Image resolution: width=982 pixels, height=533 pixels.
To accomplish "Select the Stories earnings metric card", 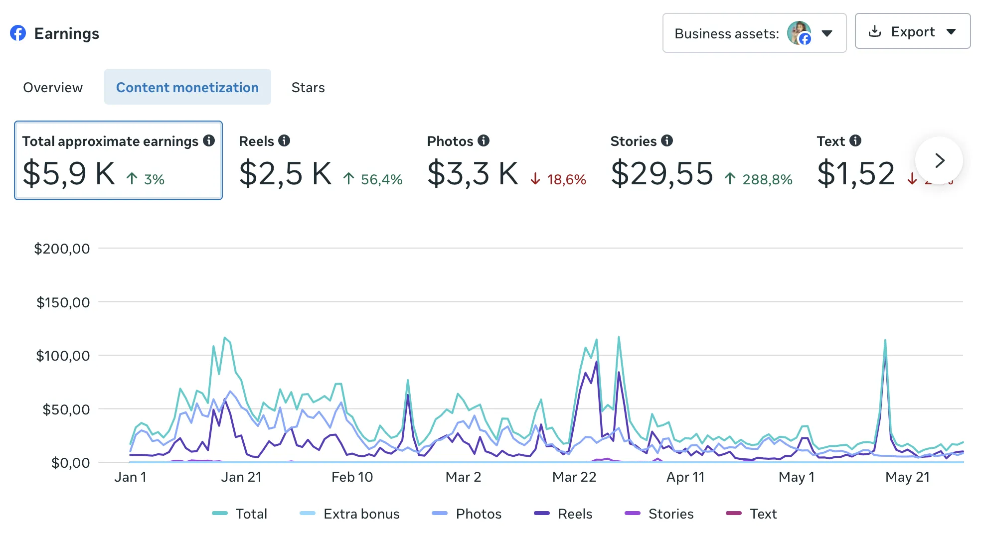I will pos(701,160).
